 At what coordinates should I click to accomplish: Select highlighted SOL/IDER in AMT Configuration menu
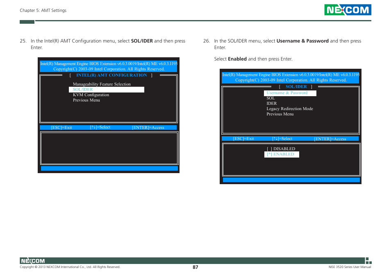(107, 90)
